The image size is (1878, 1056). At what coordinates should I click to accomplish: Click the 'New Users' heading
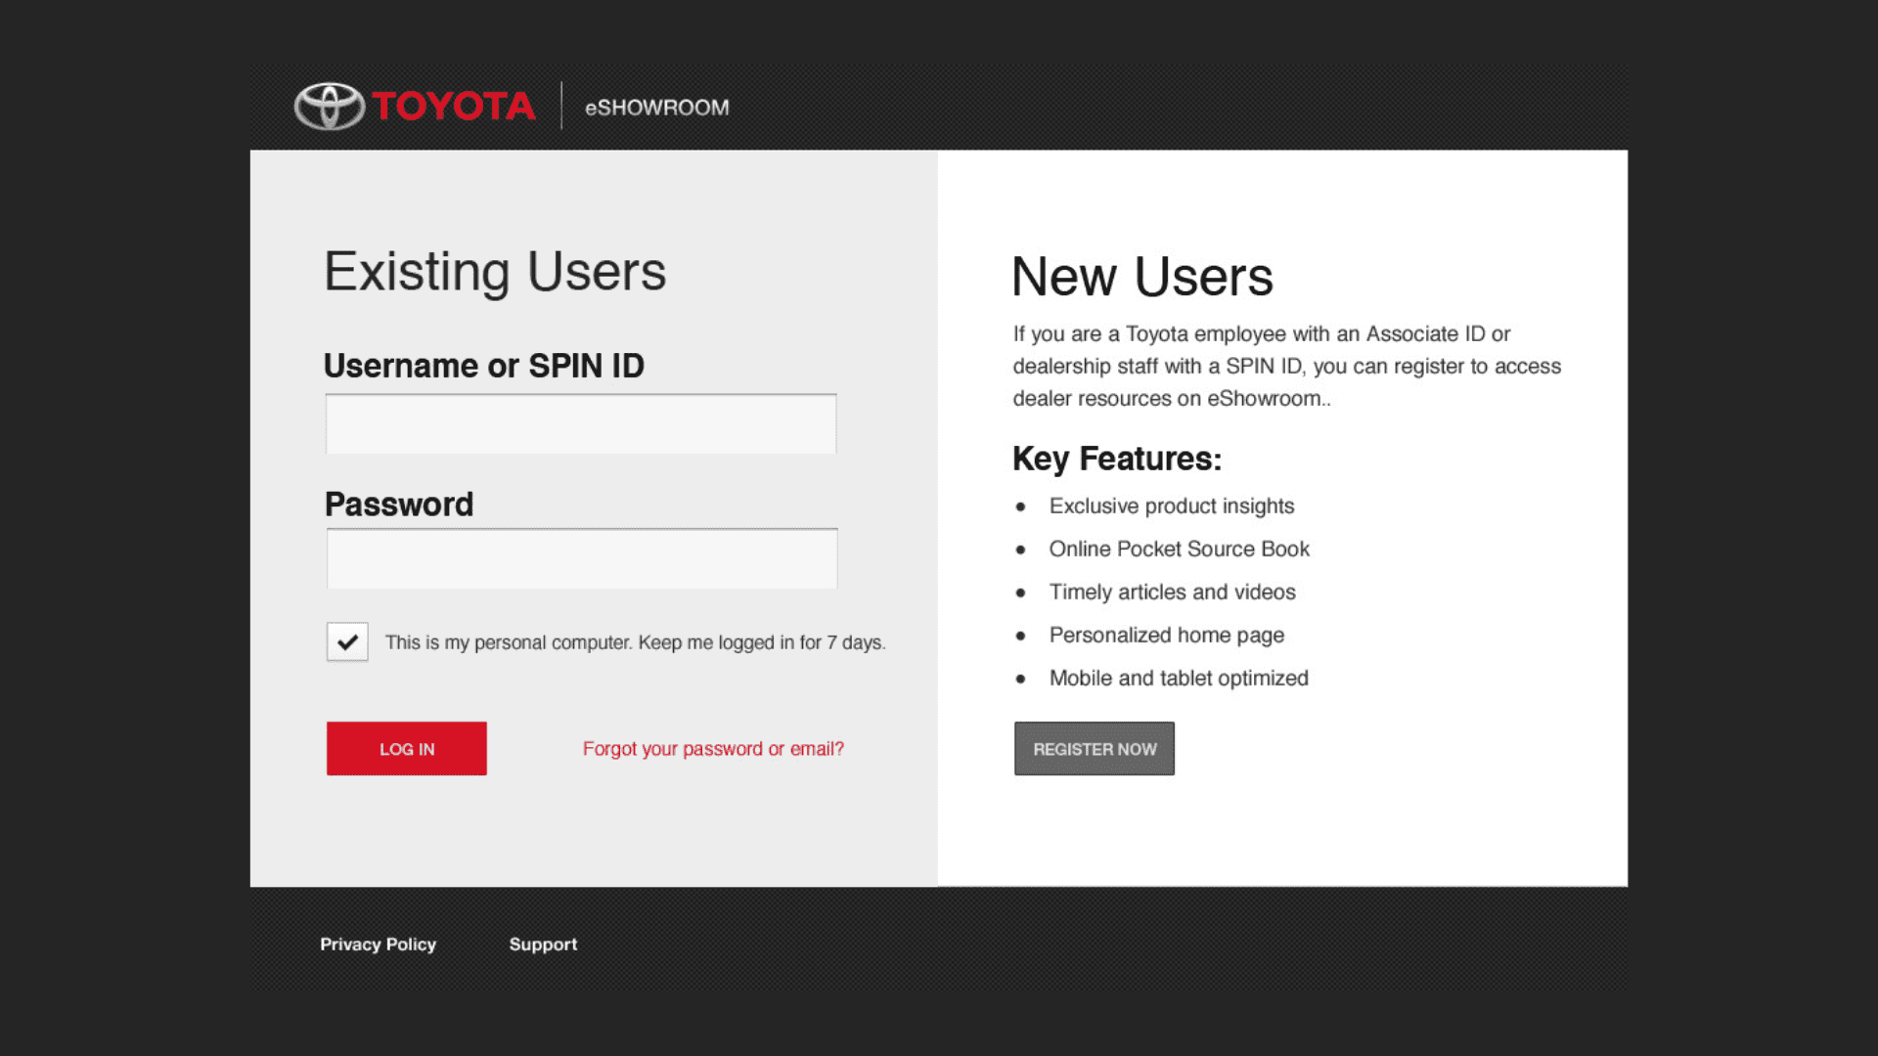coord(1141,277)
